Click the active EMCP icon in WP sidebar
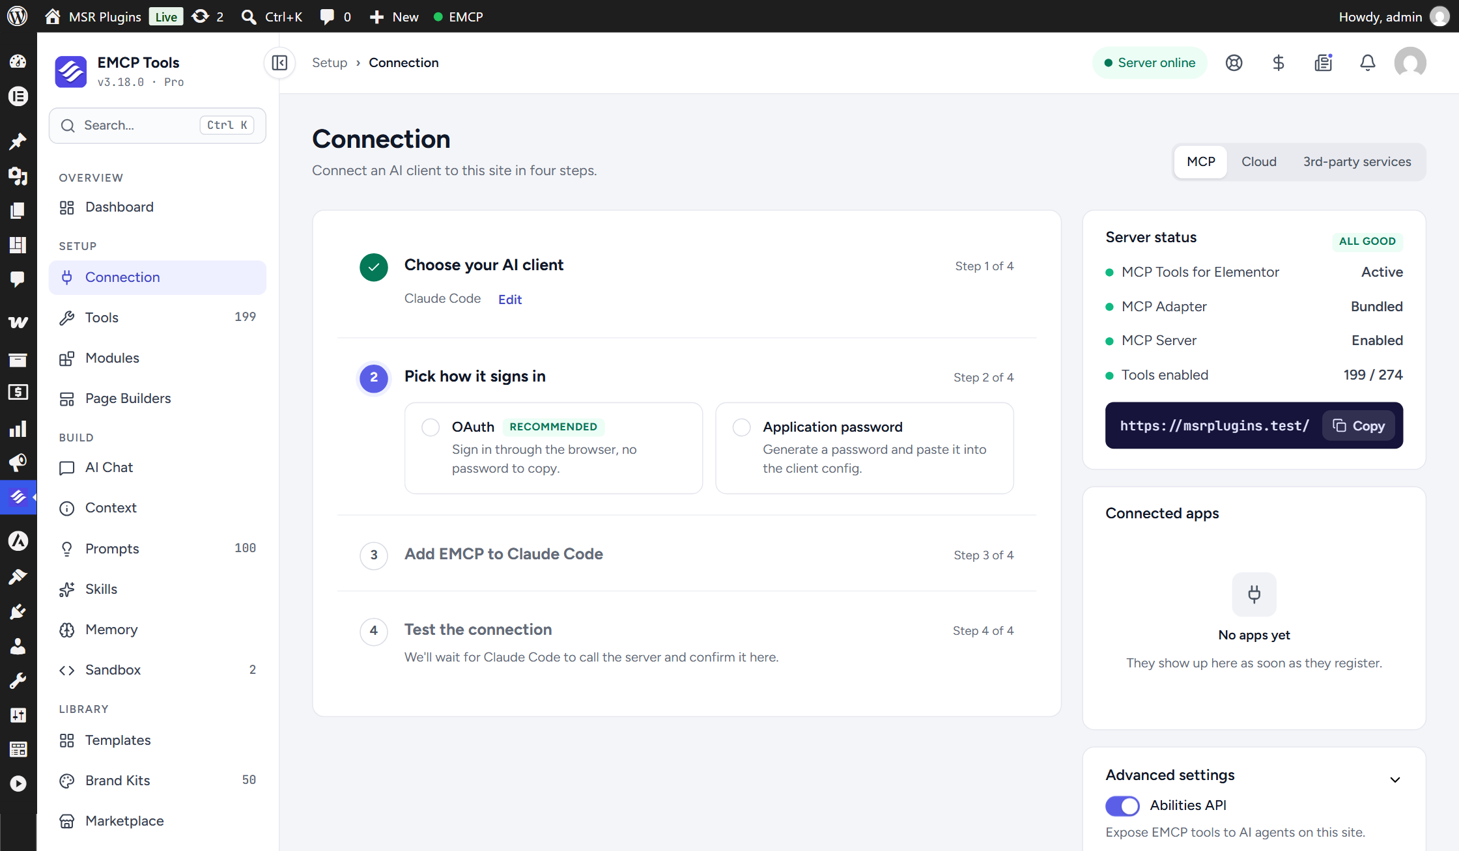Viewport: 1459px width, 851px height. point(18,497)
